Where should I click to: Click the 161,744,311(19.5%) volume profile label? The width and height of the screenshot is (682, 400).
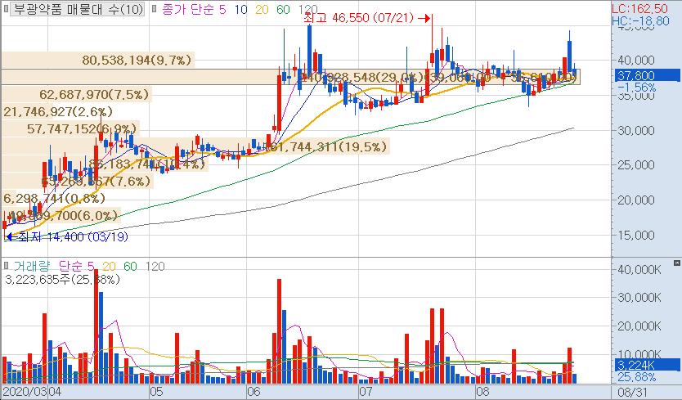(x=326, y=146)
